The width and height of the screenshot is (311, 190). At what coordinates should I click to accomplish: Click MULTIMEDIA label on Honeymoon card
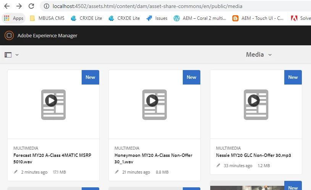[x=127, y=148]
